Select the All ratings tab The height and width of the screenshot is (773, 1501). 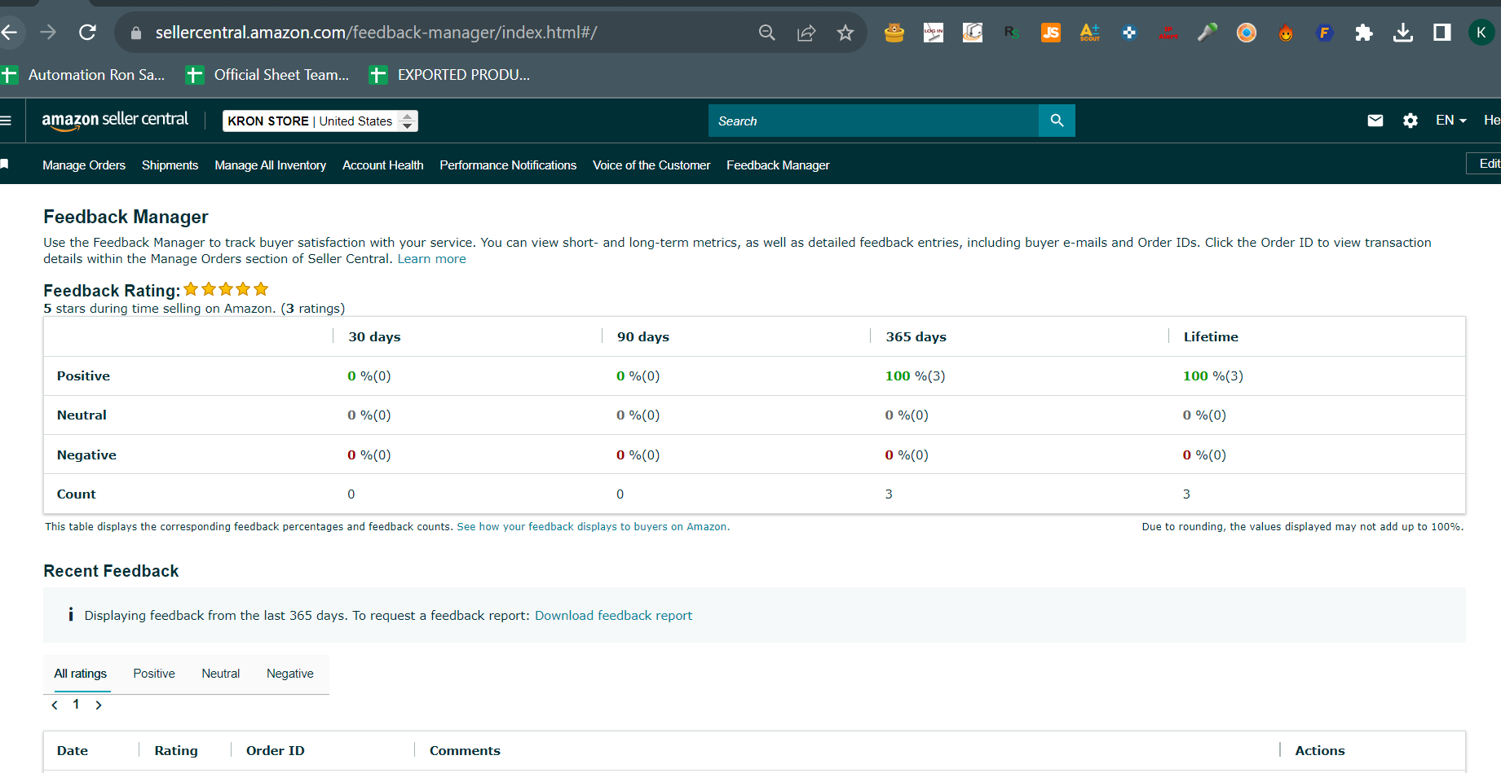[x=81, y=674]
